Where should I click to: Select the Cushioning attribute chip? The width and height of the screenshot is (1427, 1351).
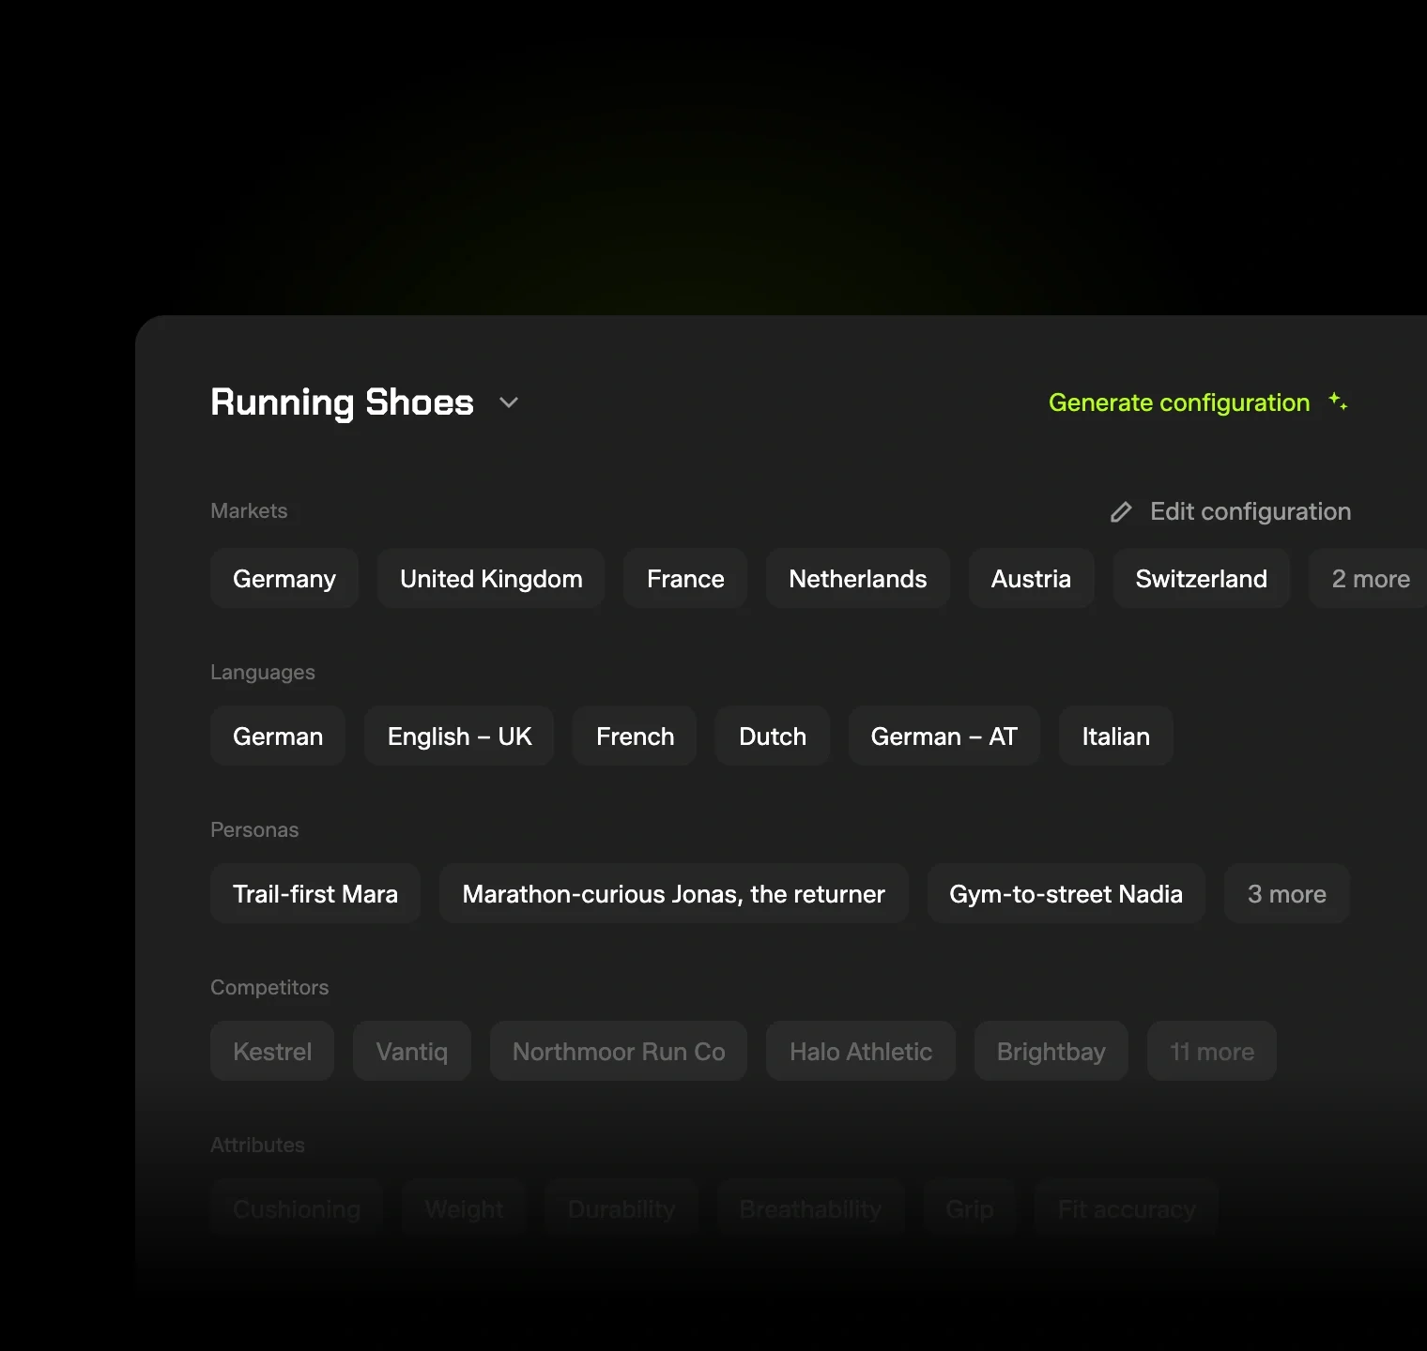[x=297, y=1209]
